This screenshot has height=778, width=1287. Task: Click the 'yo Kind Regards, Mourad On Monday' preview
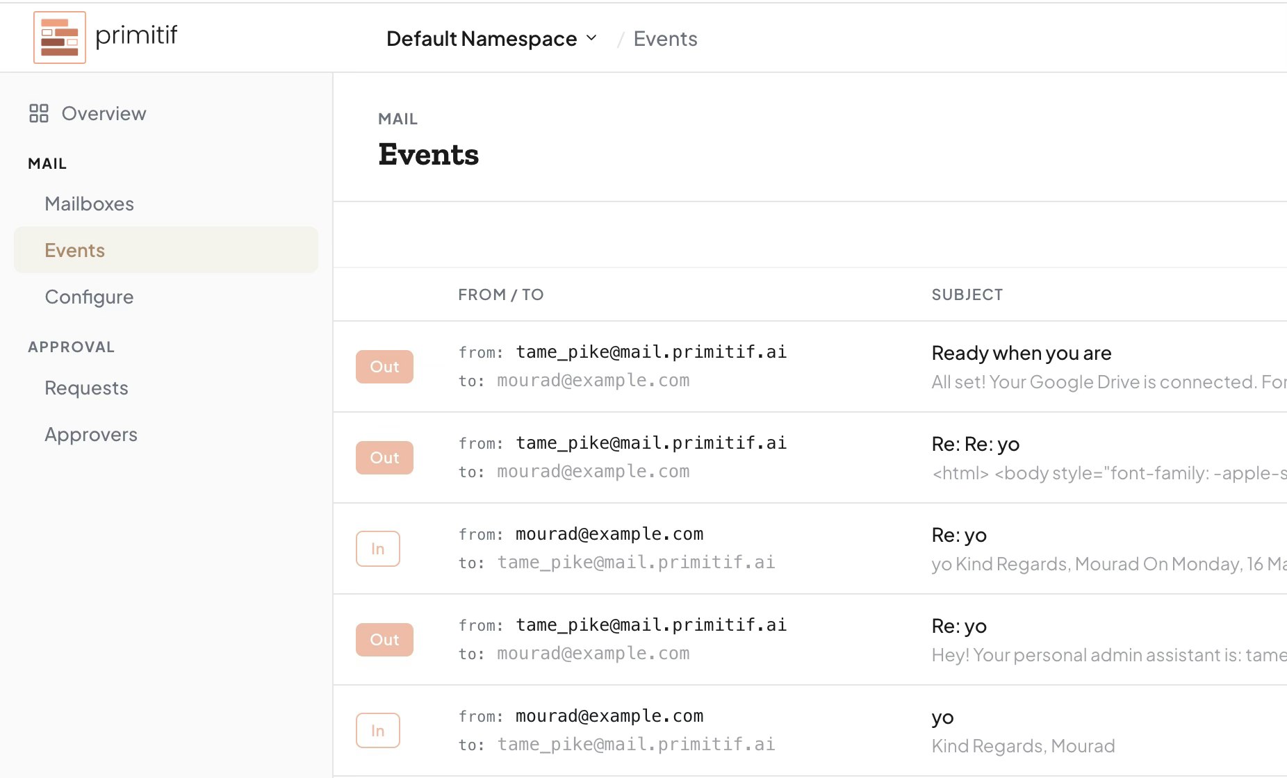(x=1109, y=564)
